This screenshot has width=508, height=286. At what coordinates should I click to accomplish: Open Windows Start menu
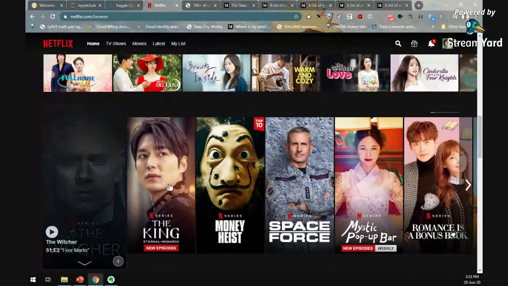coord(33,280)
